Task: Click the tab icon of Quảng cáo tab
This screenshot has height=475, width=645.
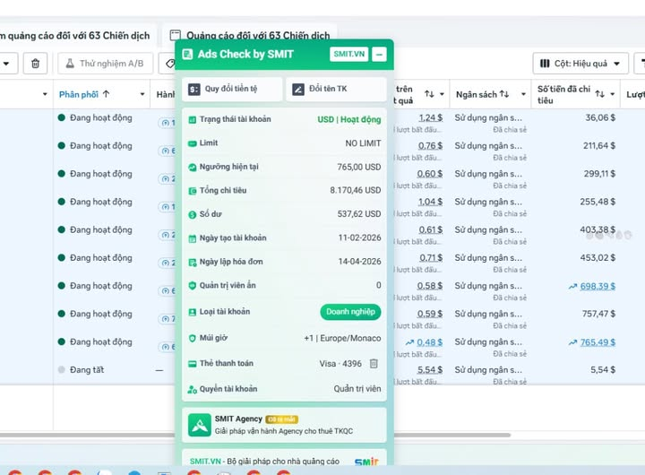Action: click(176, 35)
